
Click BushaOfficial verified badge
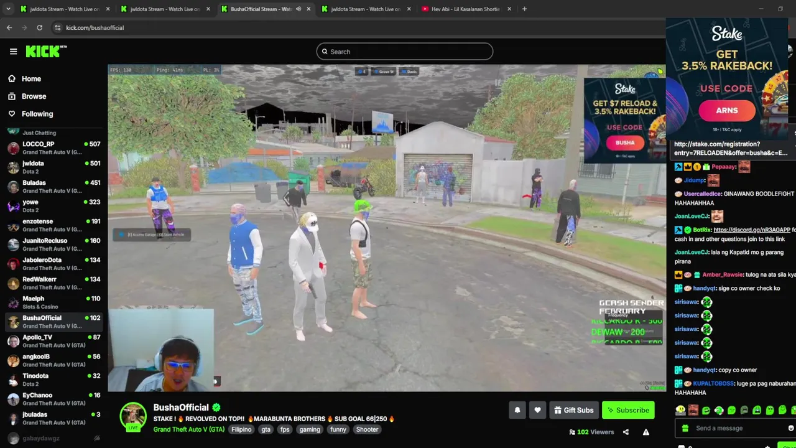point(216,408)
